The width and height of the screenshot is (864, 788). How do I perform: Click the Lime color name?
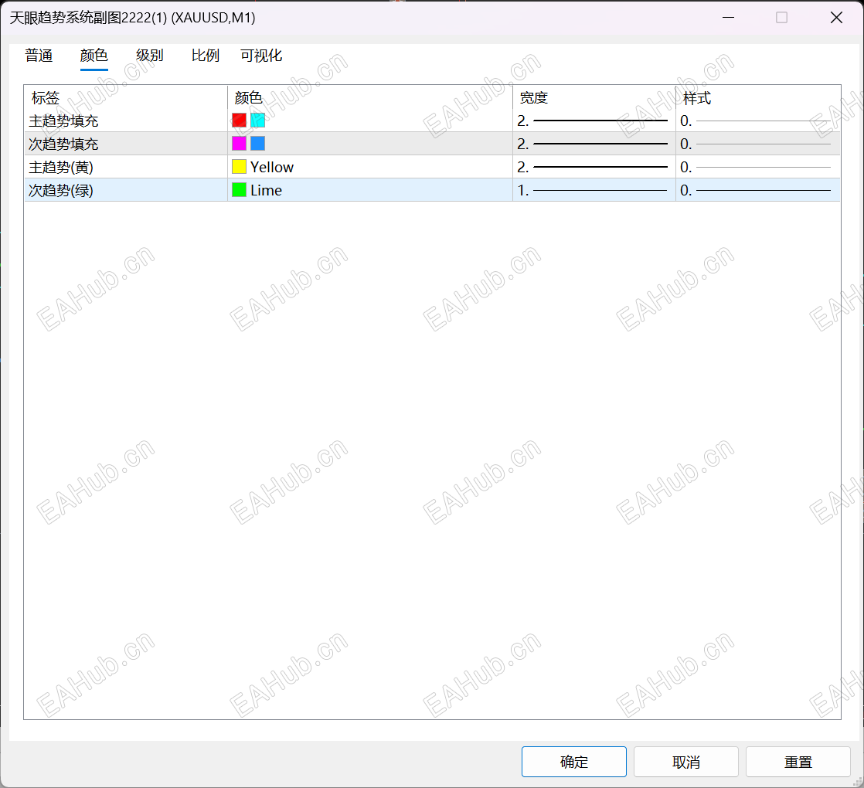click(266, 190)
